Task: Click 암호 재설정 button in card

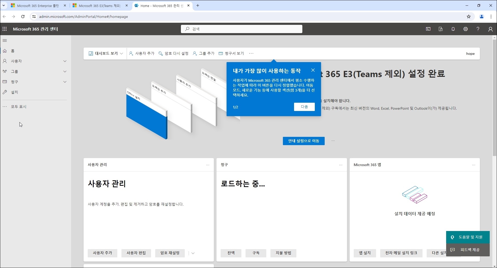Action: point(170,253)
